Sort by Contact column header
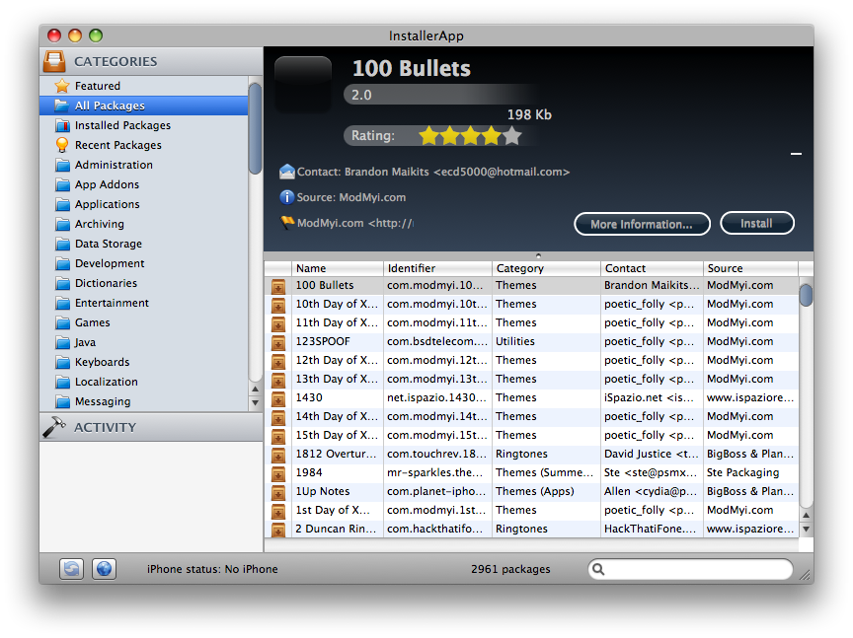Image resolution: width=853 pixels, height=638 pixels. pyautogui.click(x=652, y=268)
